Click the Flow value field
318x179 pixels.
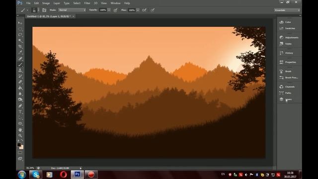tap(132, 10)
